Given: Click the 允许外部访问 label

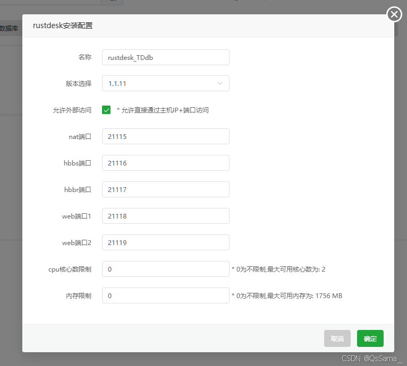Looking at the screenshot, I should [x=72, y=110].
